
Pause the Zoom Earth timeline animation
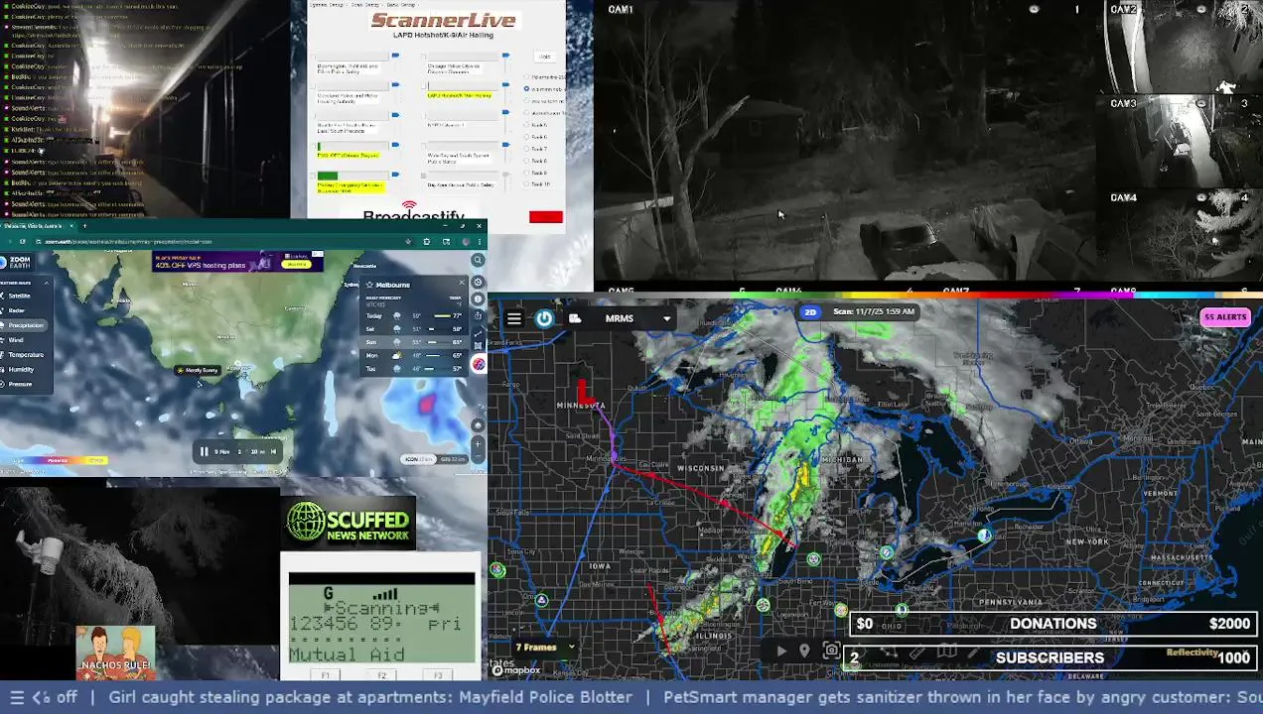click(x=204, y=451)
